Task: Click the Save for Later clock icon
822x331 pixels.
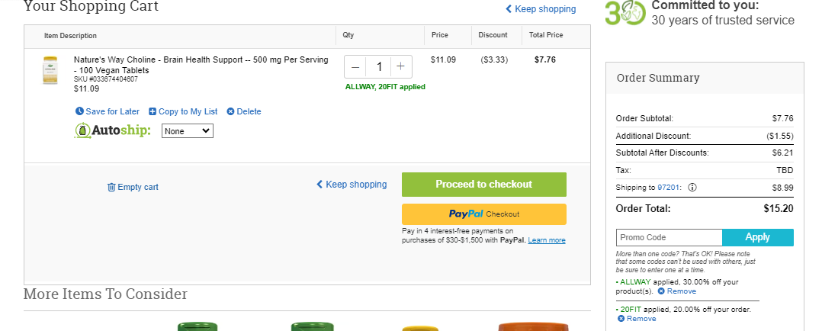Action: point(79,111)
